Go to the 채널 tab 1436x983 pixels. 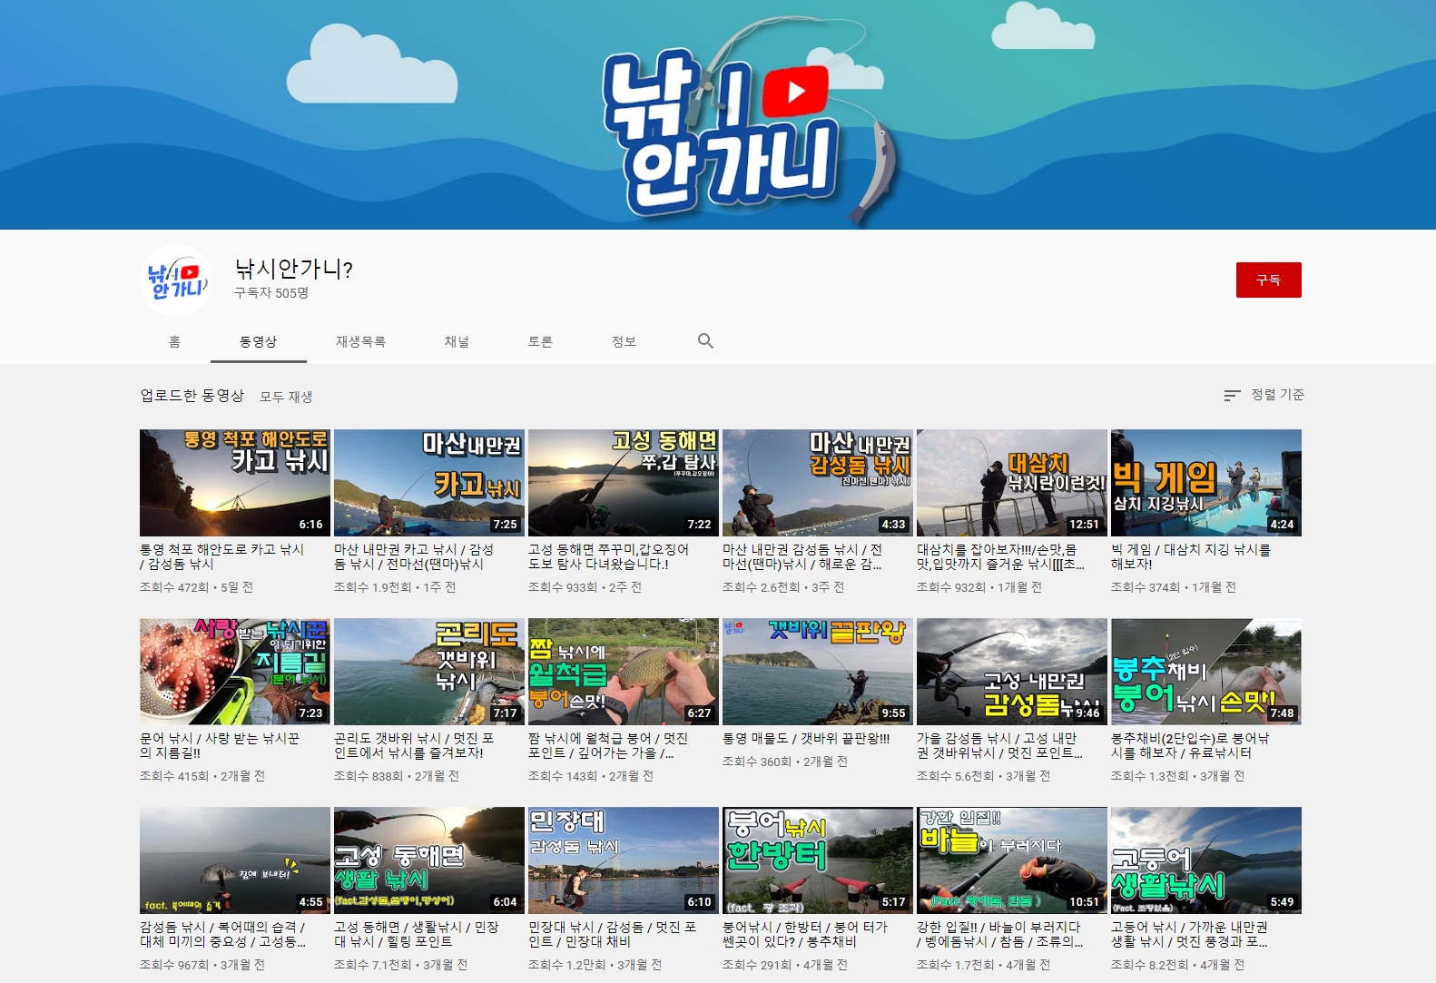(x=457, y=341)
